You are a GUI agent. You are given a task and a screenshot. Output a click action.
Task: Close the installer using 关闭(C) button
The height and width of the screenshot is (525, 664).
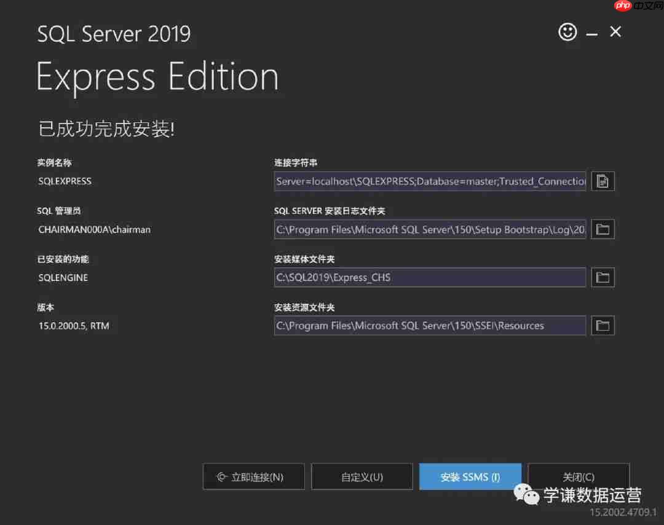[578, 476]
